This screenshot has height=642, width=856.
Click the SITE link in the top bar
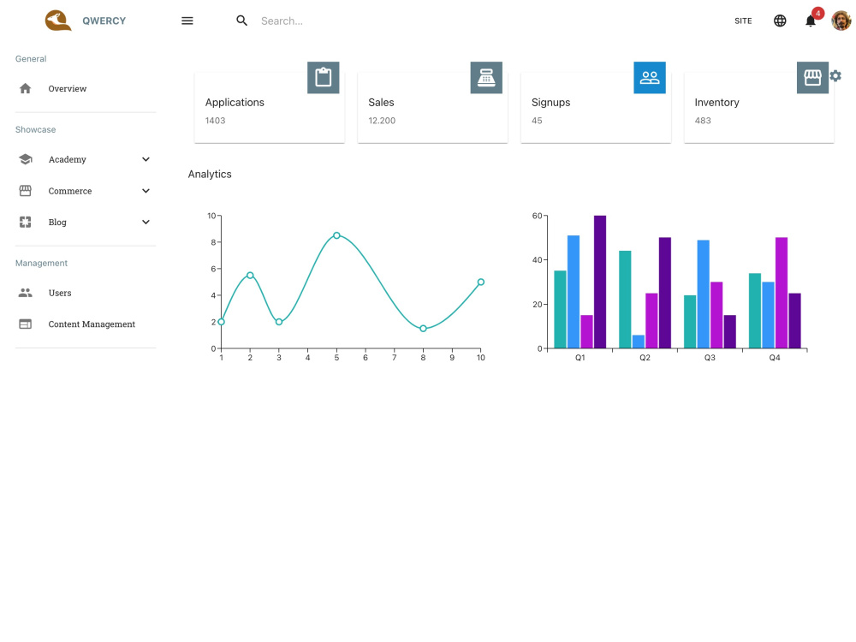click(743, 21)
